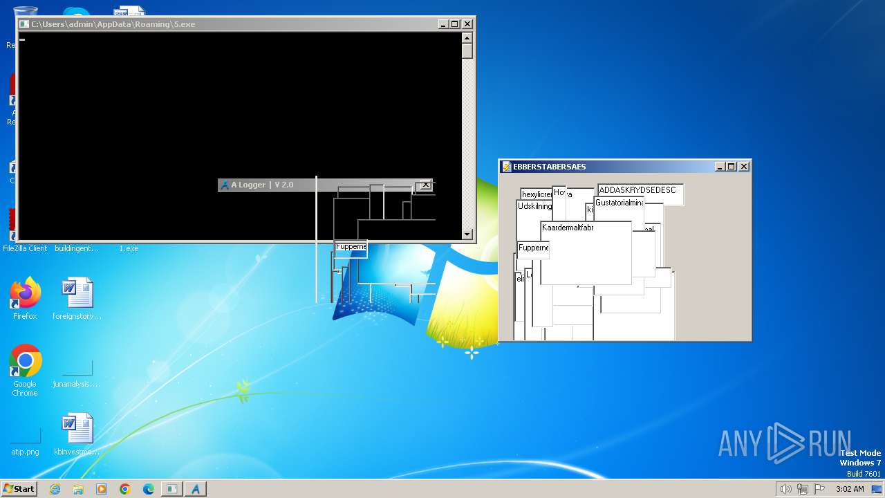Switch to the console window taskbar button
The image size is (885, 498).
(x=171, y=489)
